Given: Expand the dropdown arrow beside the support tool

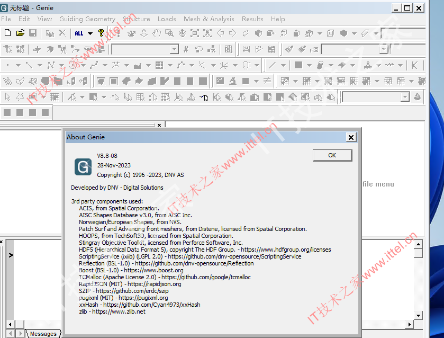Looking at the screenshot, I should tap(379, 65).
